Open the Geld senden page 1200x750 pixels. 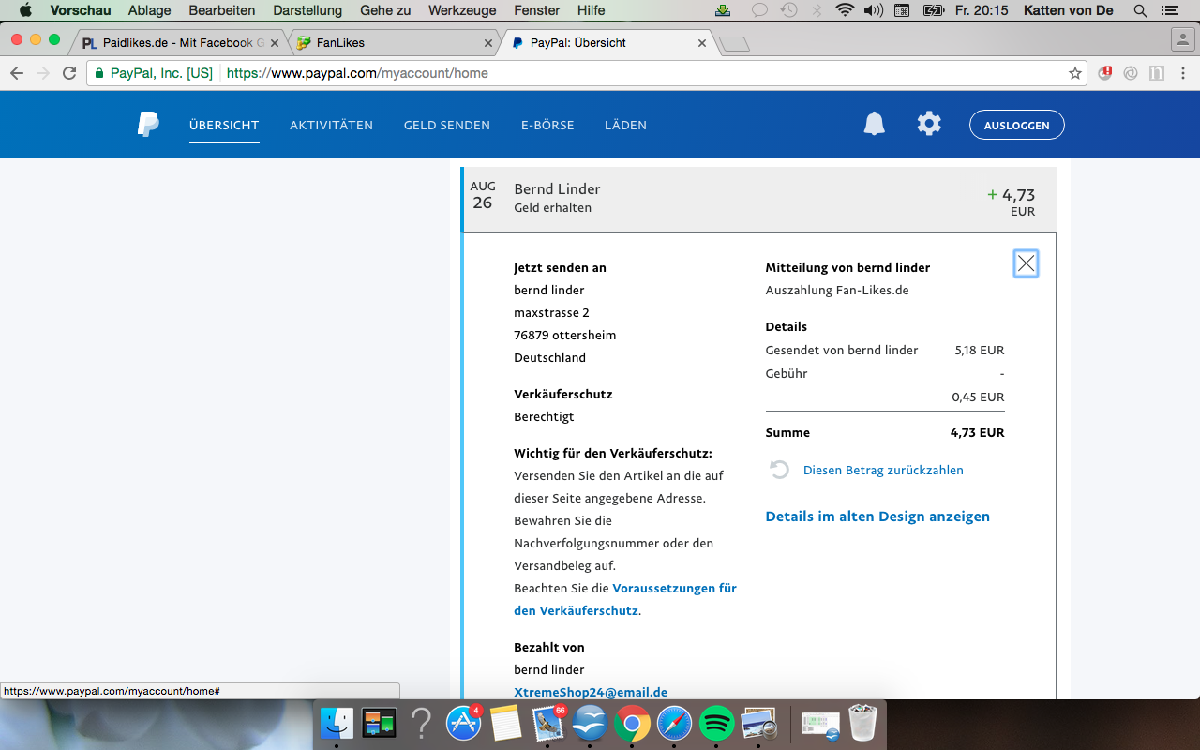pyautogui.click(x=446, y=125)
